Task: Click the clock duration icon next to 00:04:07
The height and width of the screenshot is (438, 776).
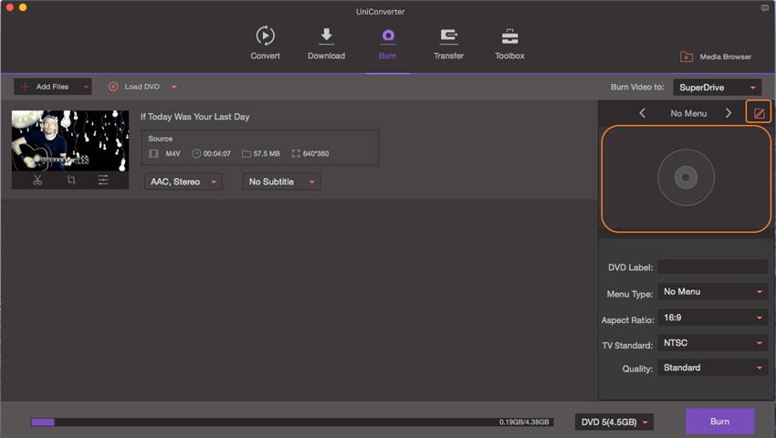Action: (196, 153)
